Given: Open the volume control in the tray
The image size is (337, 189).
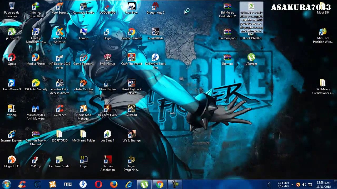Looking at the screenshot, I should pos(304,185).
